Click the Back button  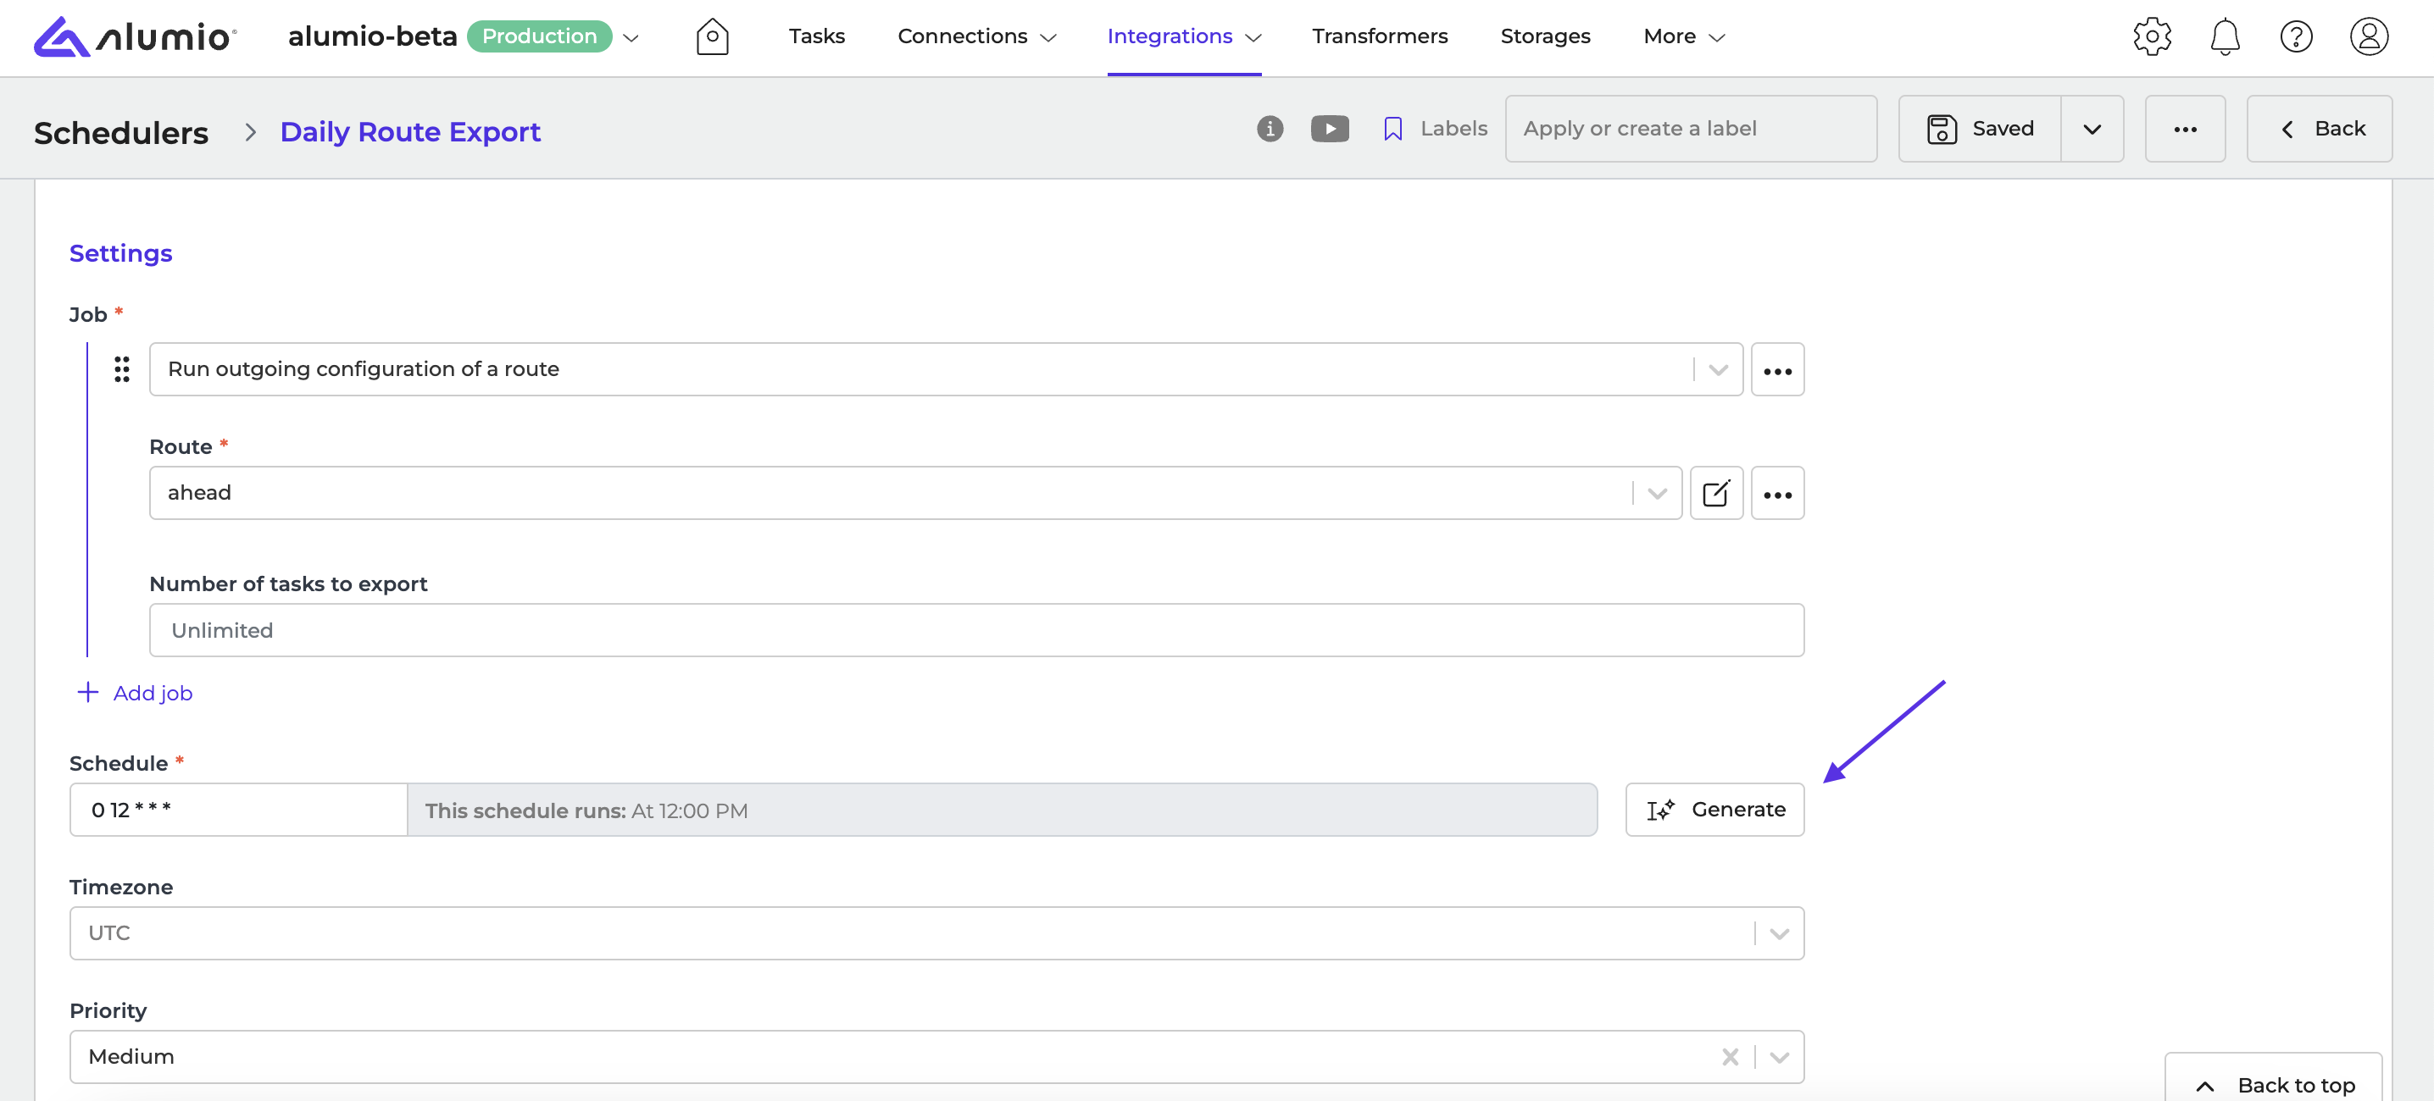coord(2319,129)
